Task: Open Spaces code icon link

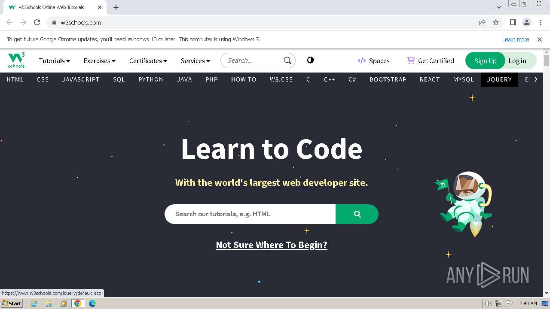Action: point(361,61)
